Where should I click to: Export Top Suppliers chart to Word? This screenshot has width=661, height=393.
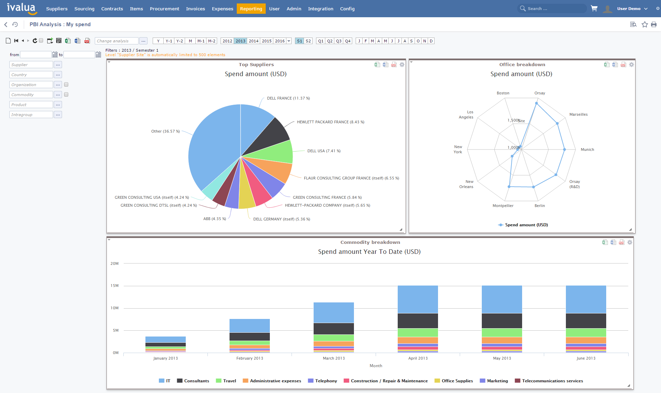386,64
